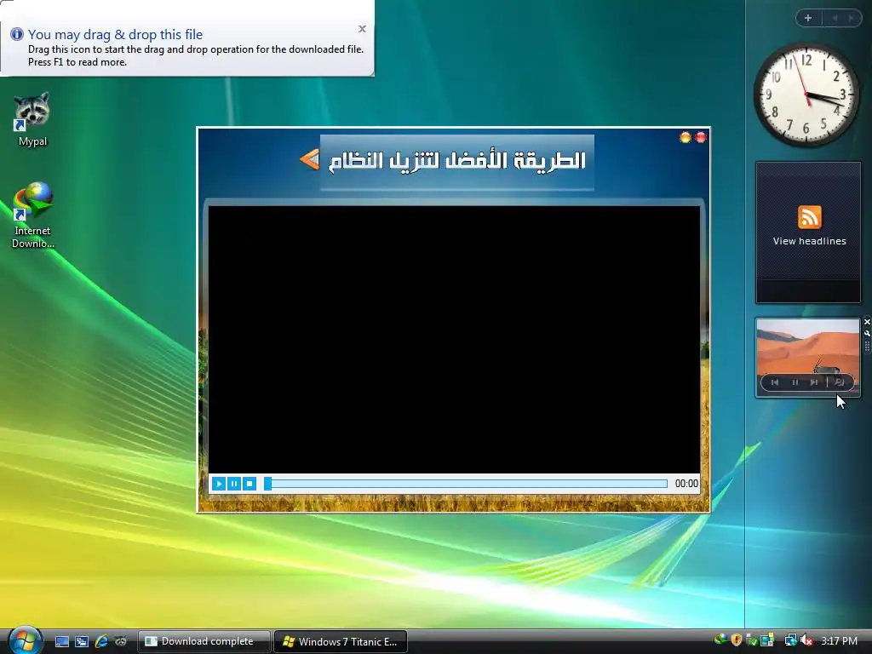Play the video in the player window
The width and height of the screenshot is (872, 654).
pos(219,484)
